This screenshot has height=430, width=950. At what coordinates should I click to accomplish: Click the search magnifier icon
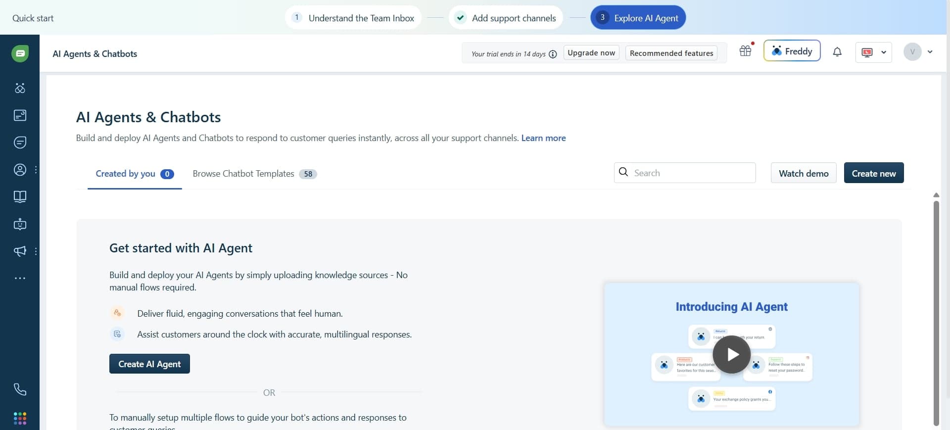[x=623, y=172]
